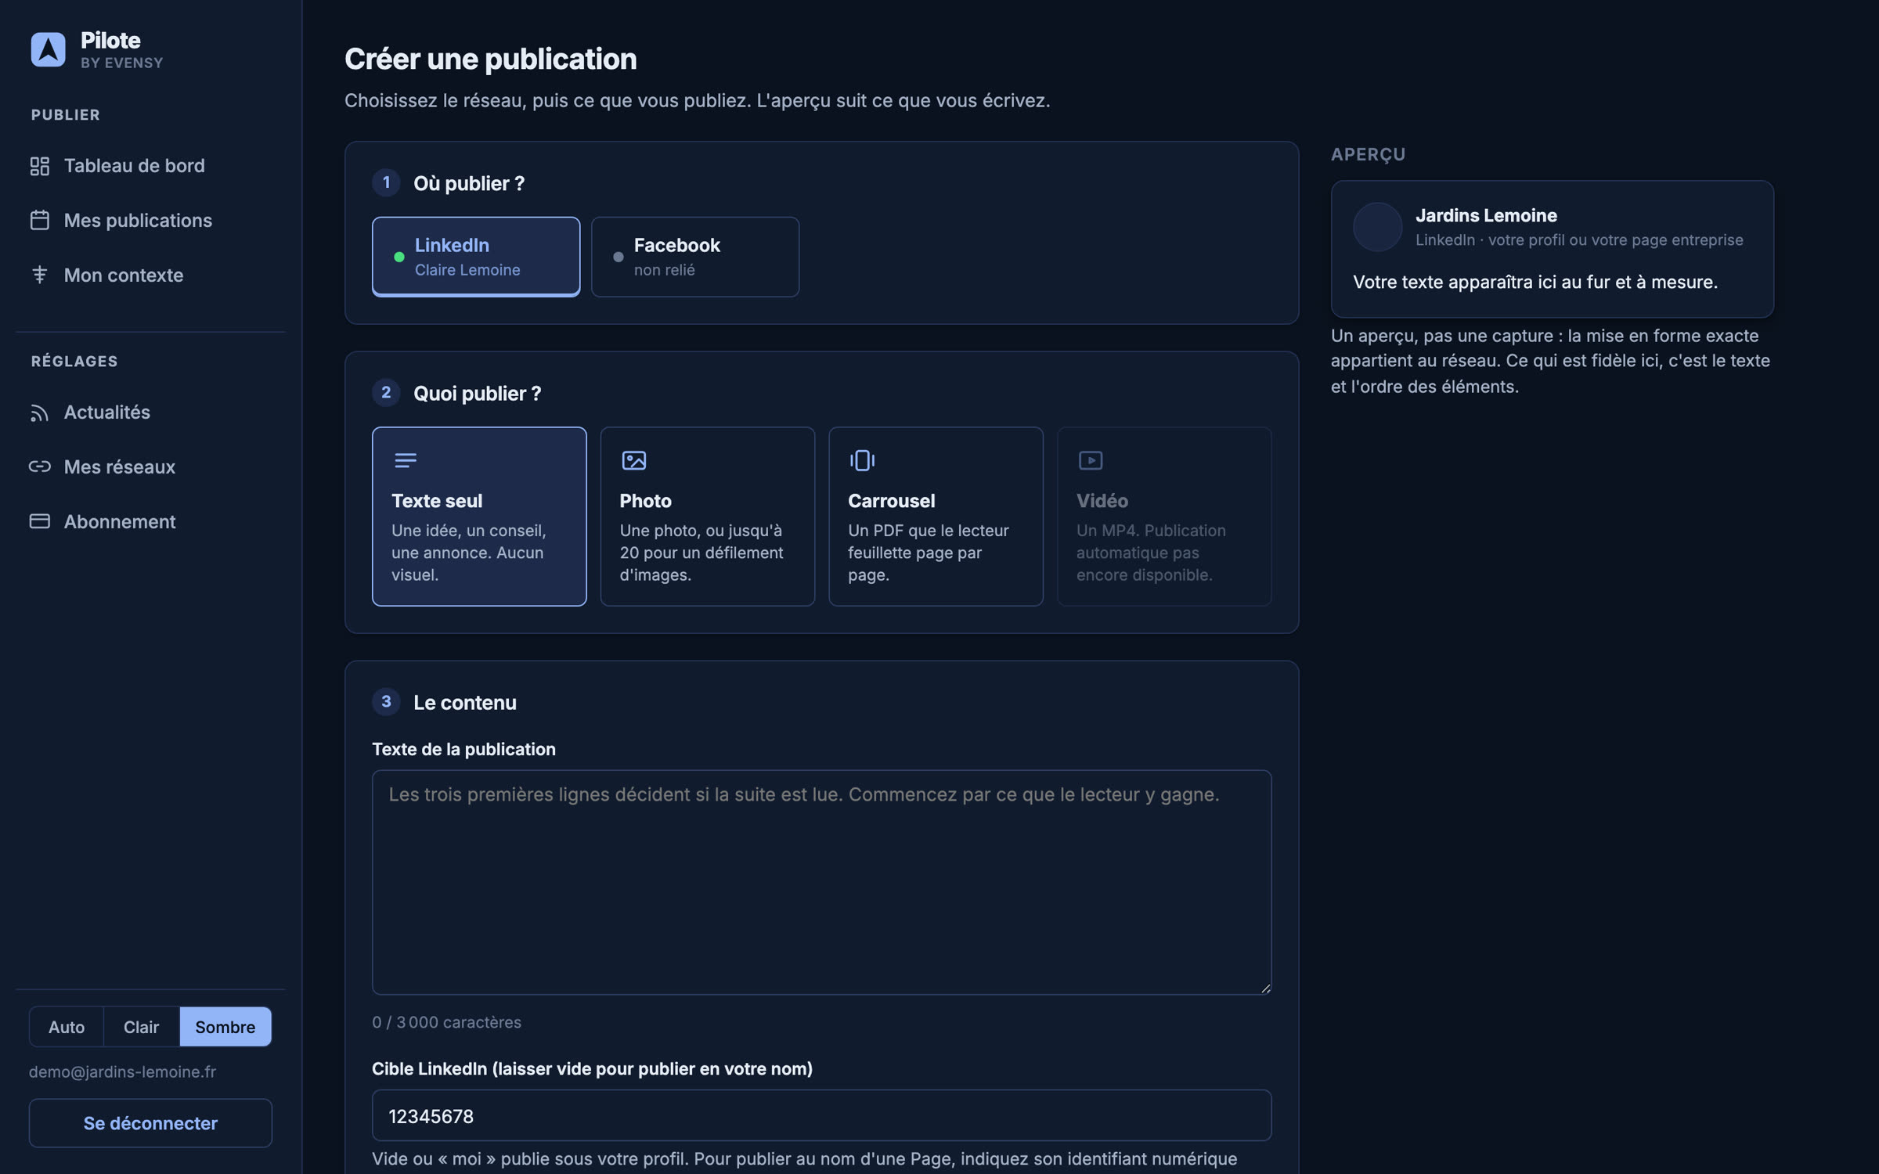Viewport: 1879px width, 1174px height.
Task: Click the calendar icon beside Mes publications
Action: (40, 221)
